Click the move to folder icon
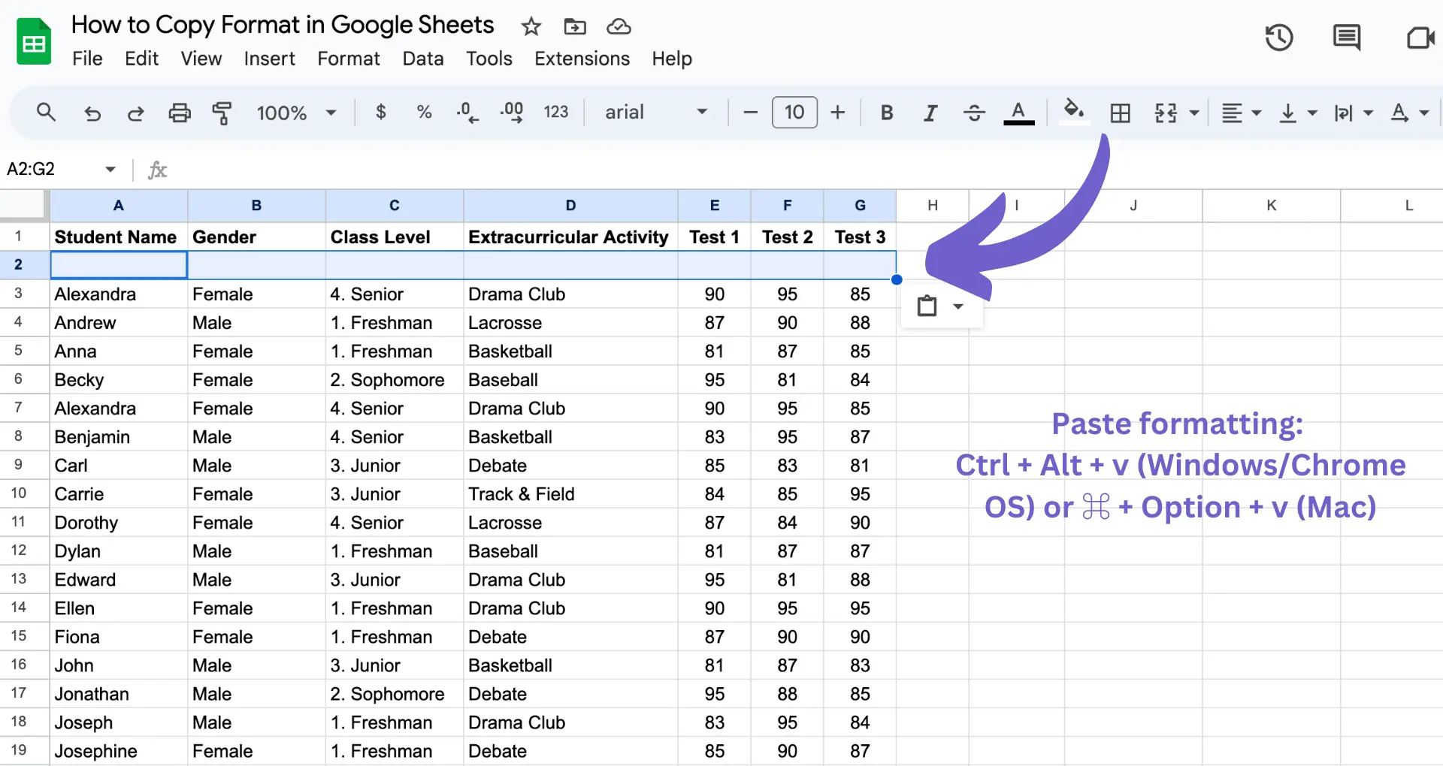Viewport: 1443px width, 766px height. tap(575, 27)
